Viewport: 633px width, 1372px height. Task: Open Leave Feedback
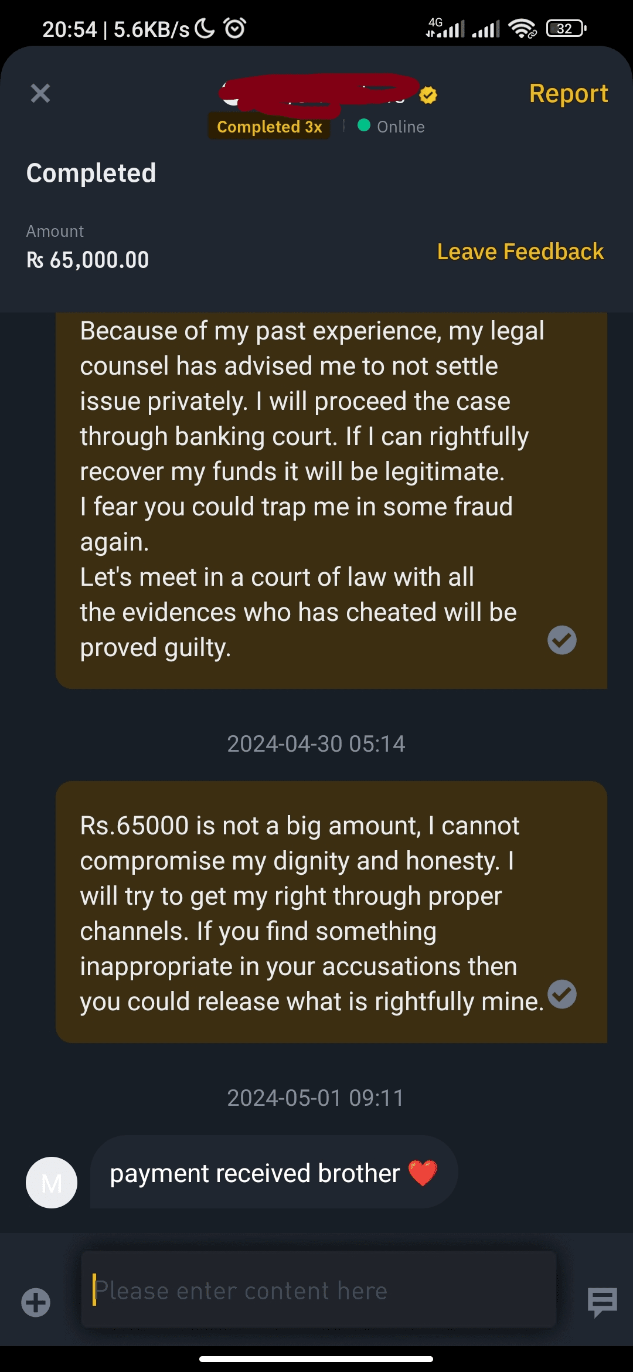[x=520, y=252]
